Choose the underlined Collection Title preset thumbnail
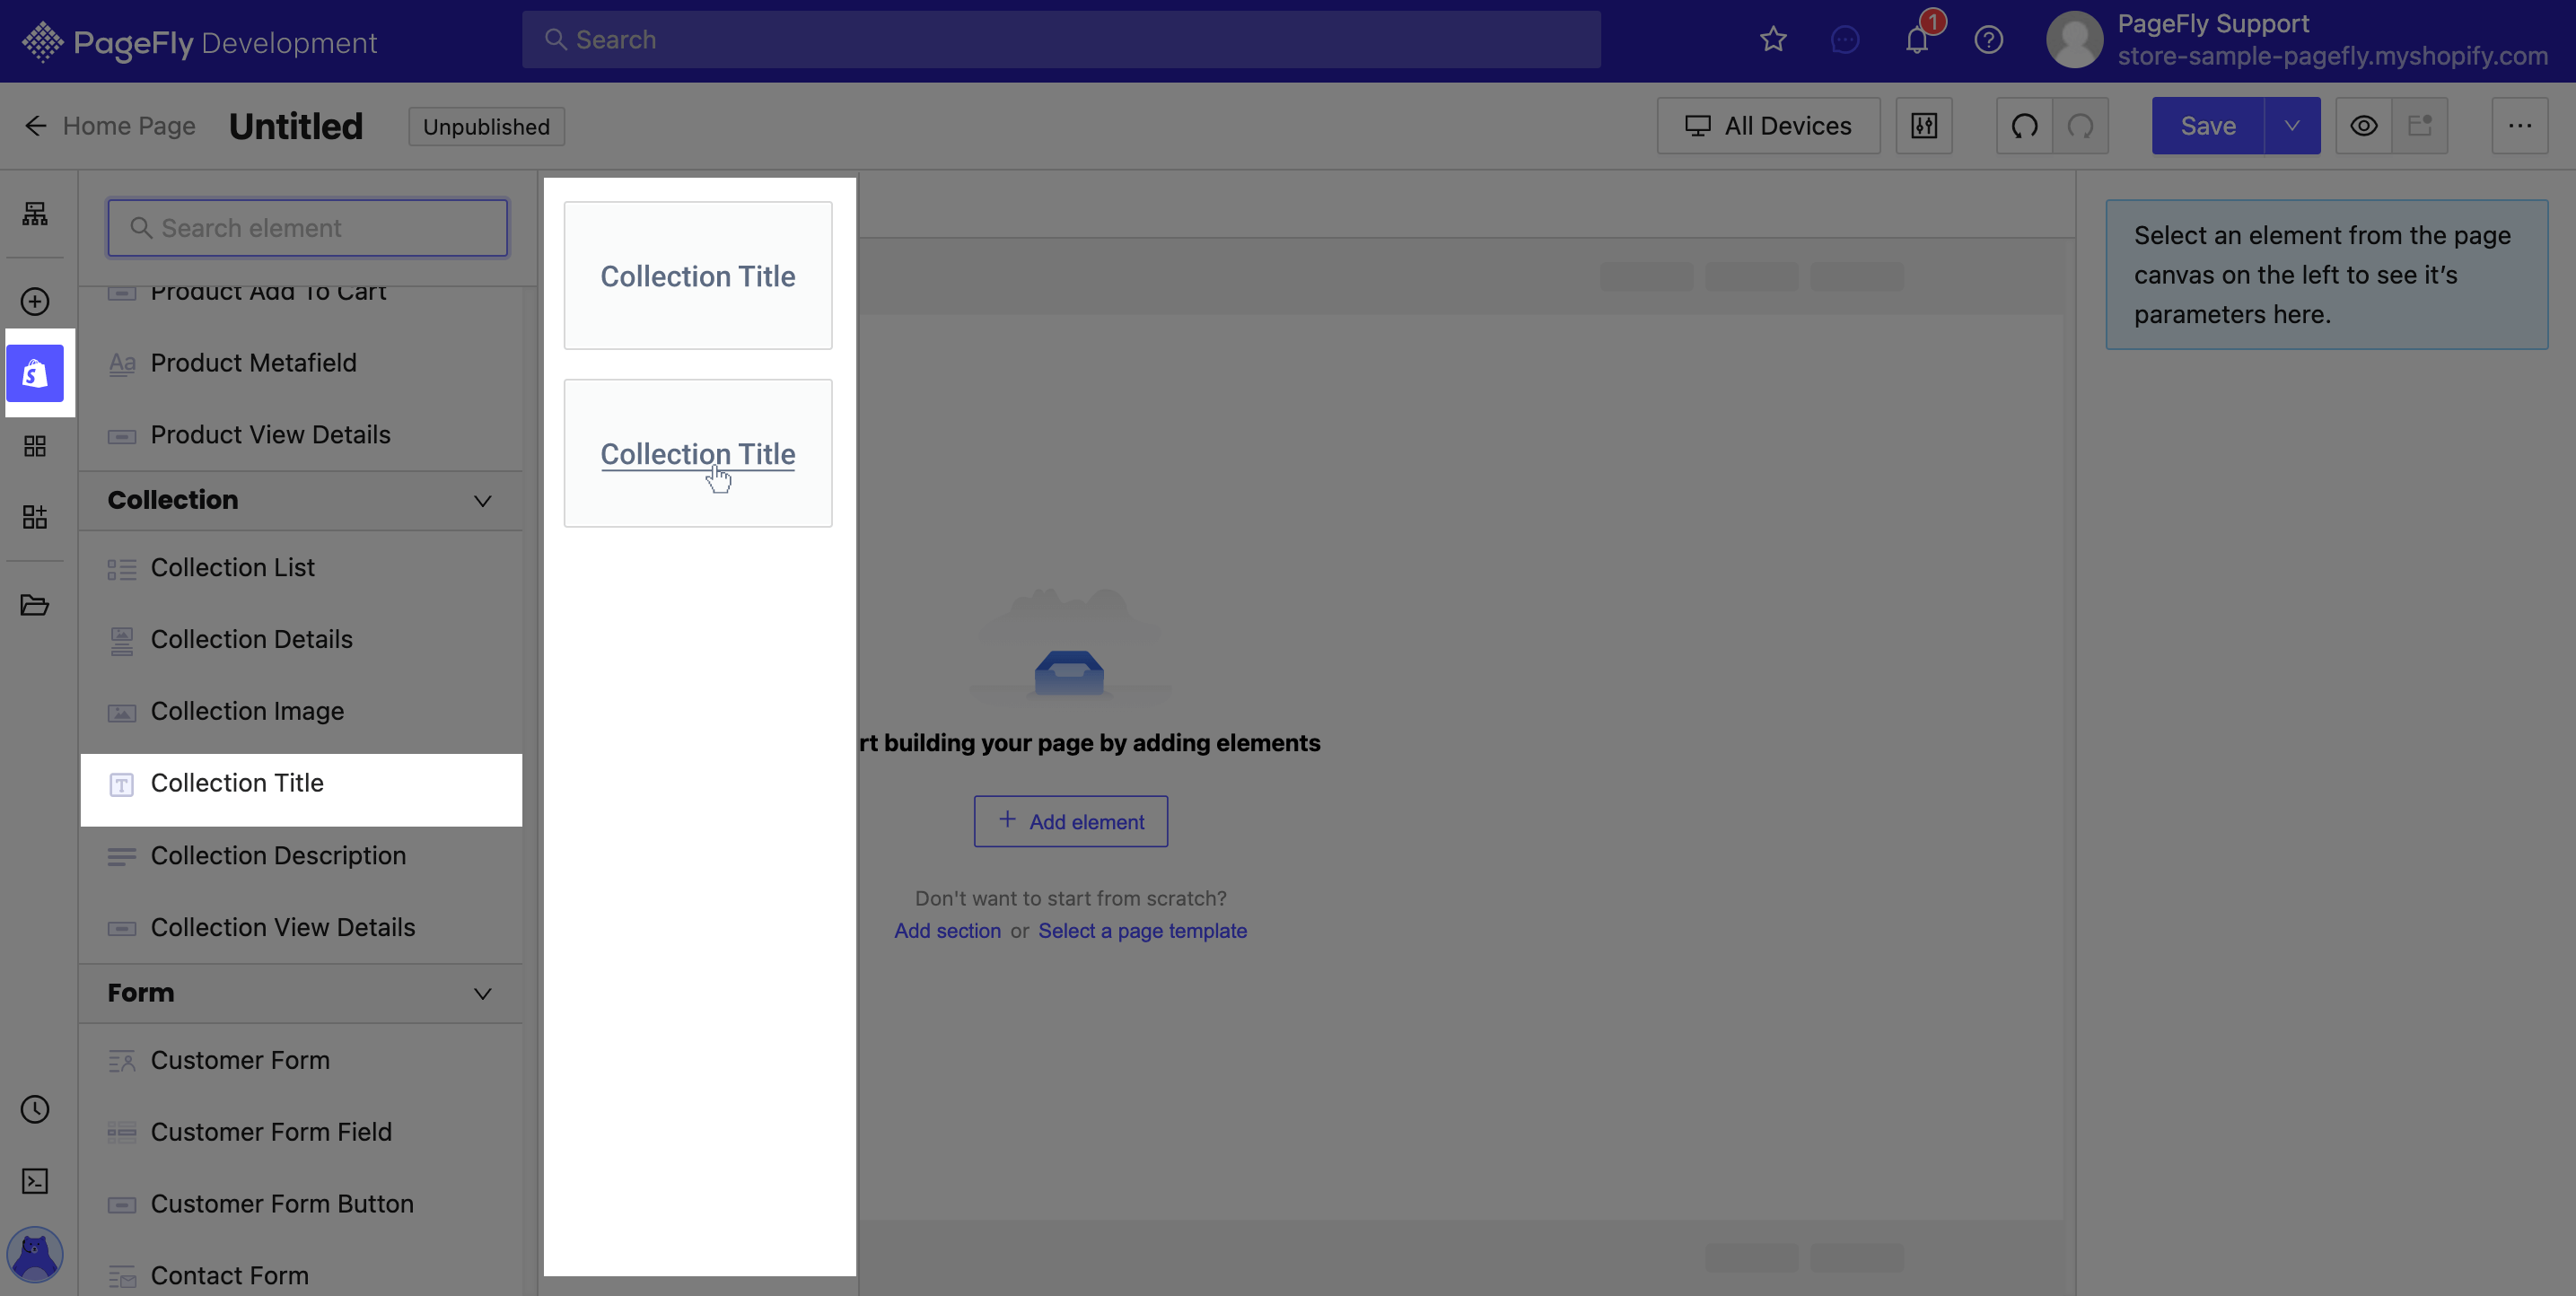This screenshot has width=2576, height=1296. pyautogui.click(x=698, y=453)
